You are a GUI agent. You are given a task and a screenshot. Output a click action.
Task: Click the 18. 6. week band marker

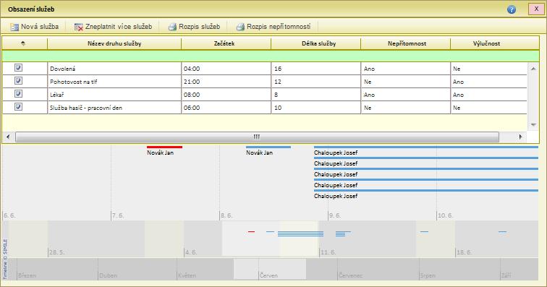464,252
